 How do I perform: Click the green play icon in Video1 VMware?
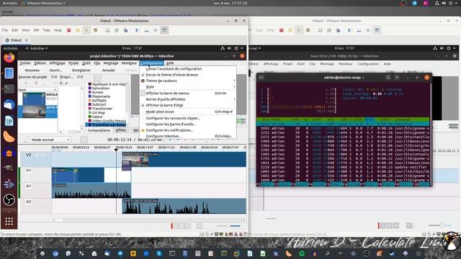pos(86,30)
